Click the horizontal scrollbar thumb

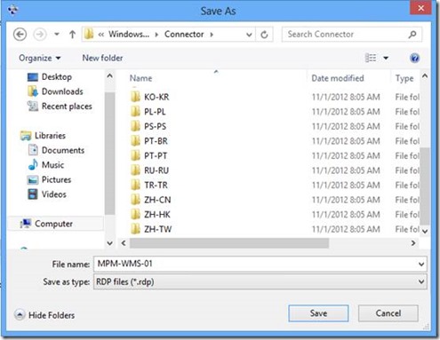pyautogui.click(x=229, y=243)
